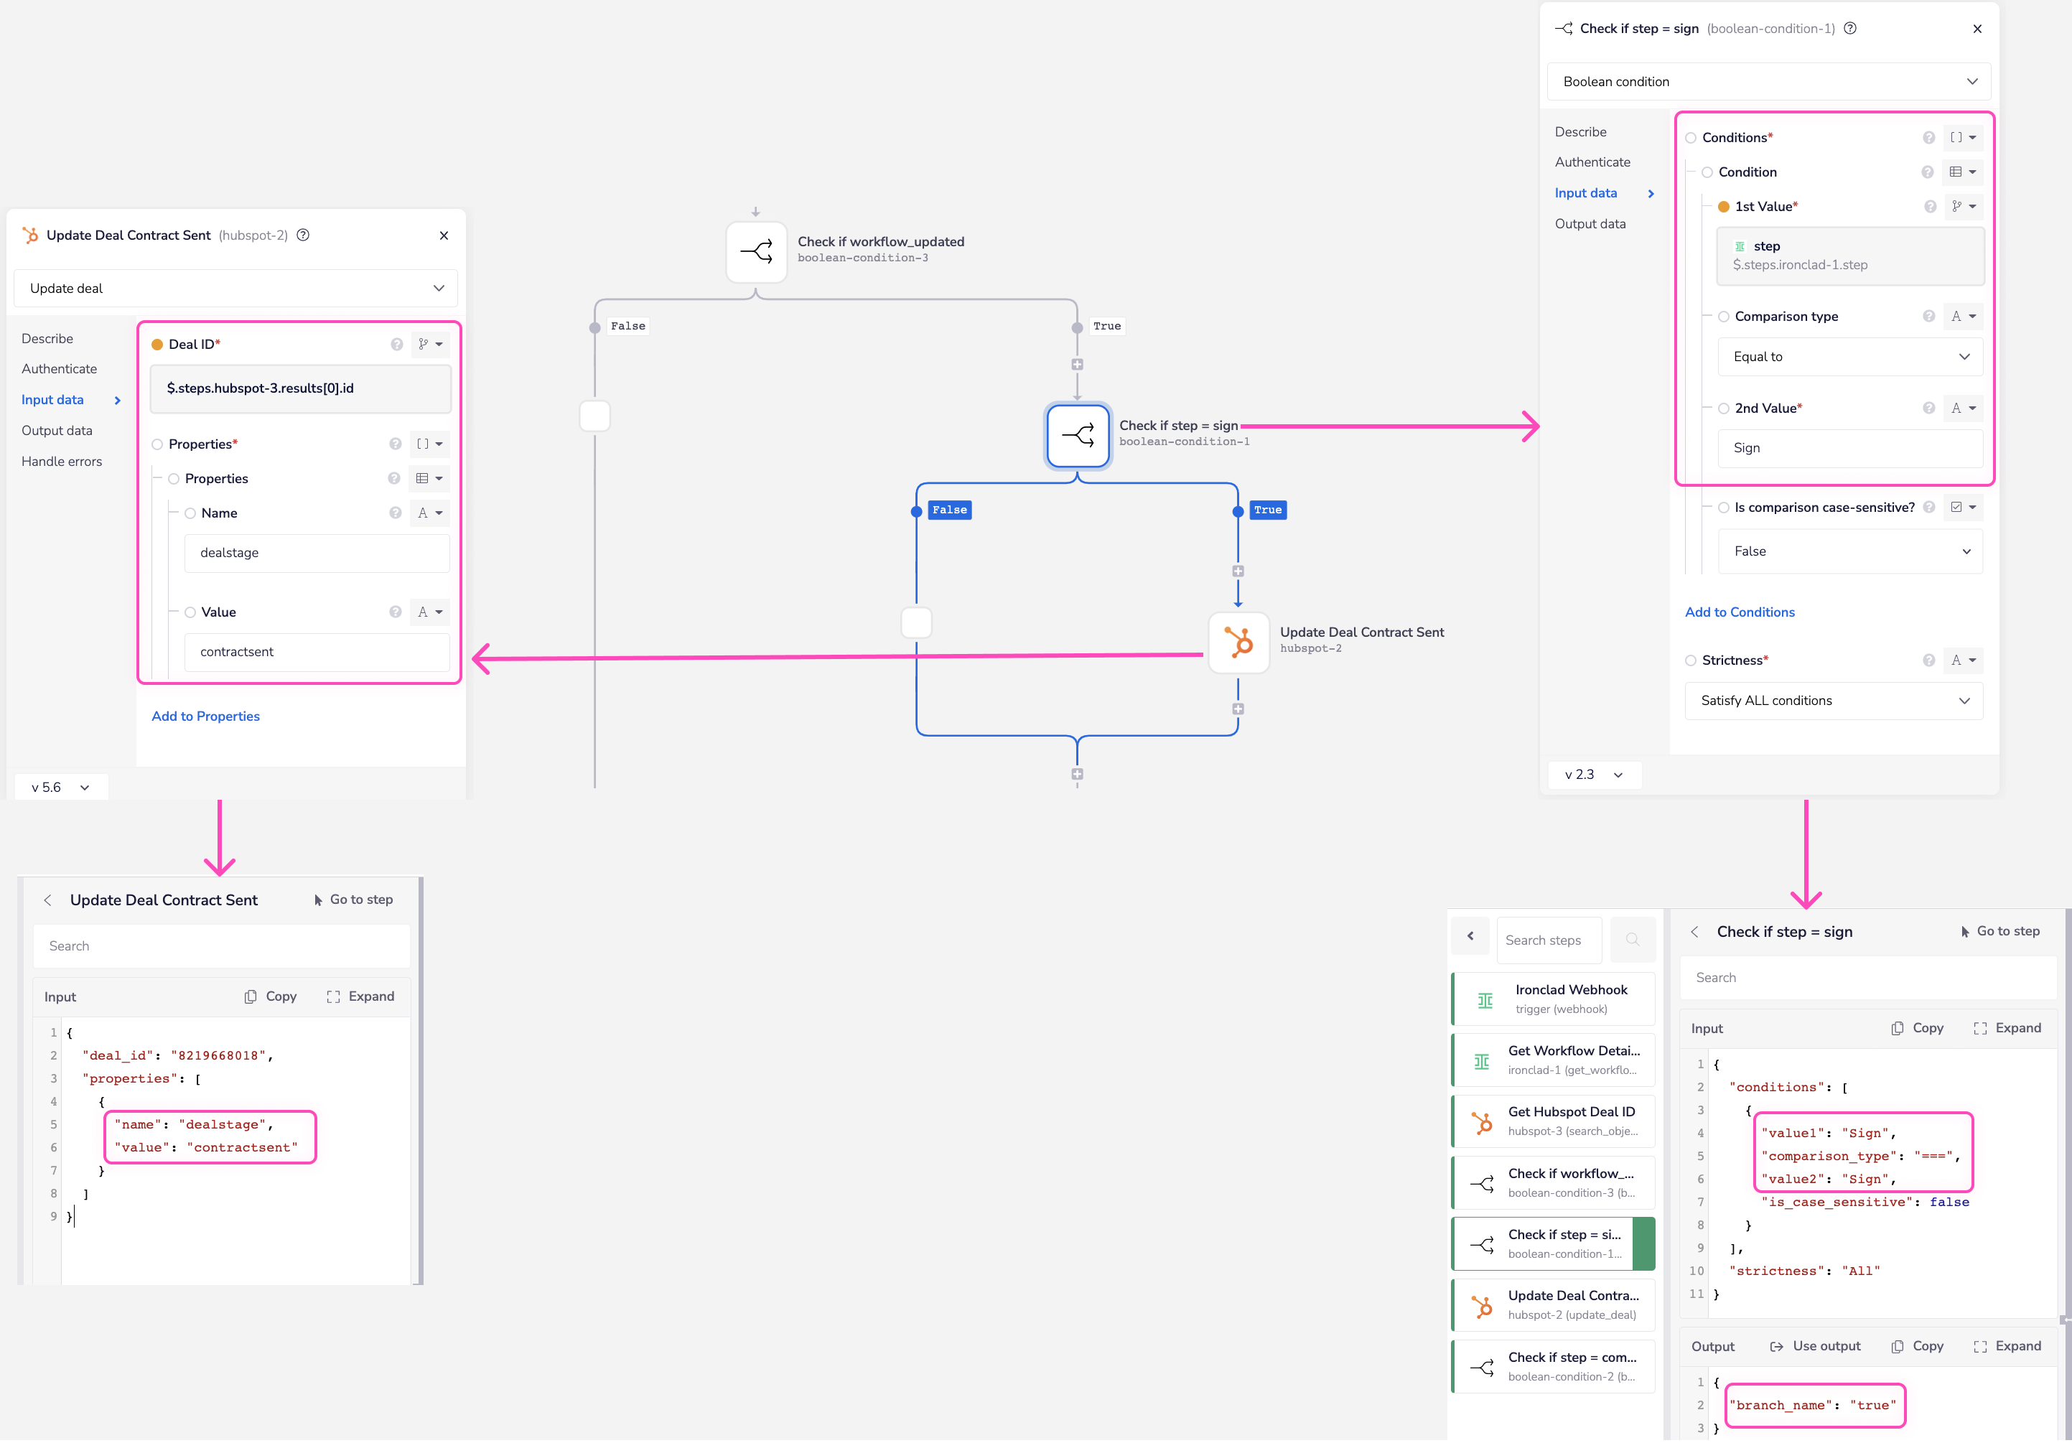Viewport: 2072px width, 1443px height.
Task: Open the Satisfy ALL conditions dropdown
Action: [1834, 701]
